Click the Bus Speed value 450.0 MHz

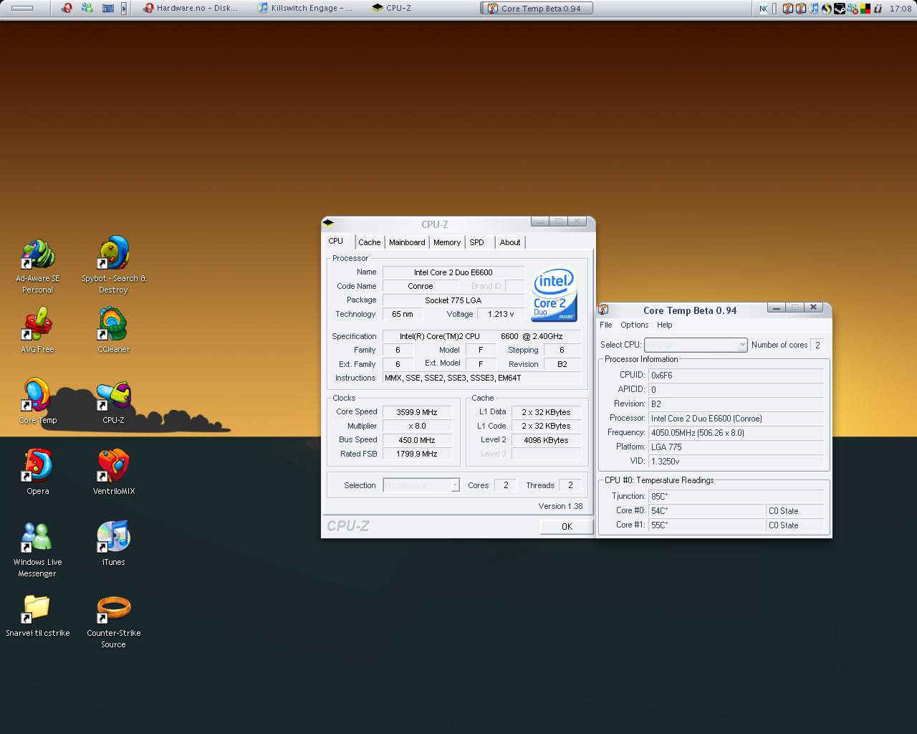coord(417,440)
